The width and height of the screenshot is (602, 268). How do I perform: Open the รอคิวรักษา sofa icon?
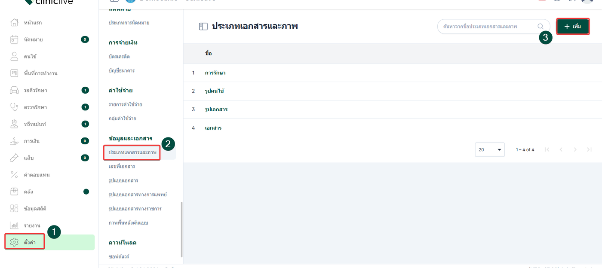(14, 90)
